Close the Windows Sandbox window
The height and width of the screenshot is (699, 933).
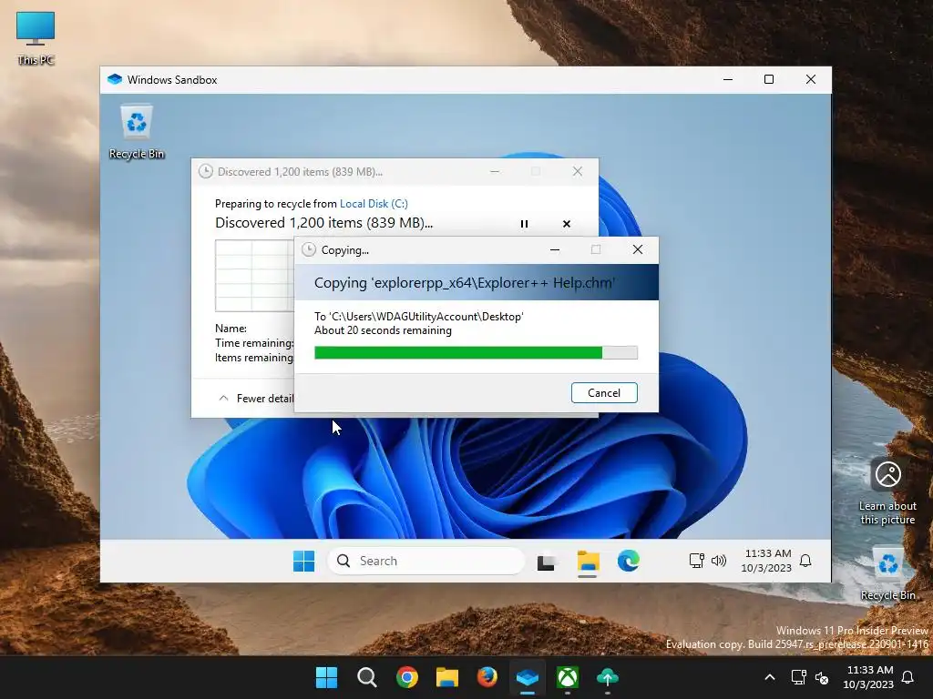(810, 80)
